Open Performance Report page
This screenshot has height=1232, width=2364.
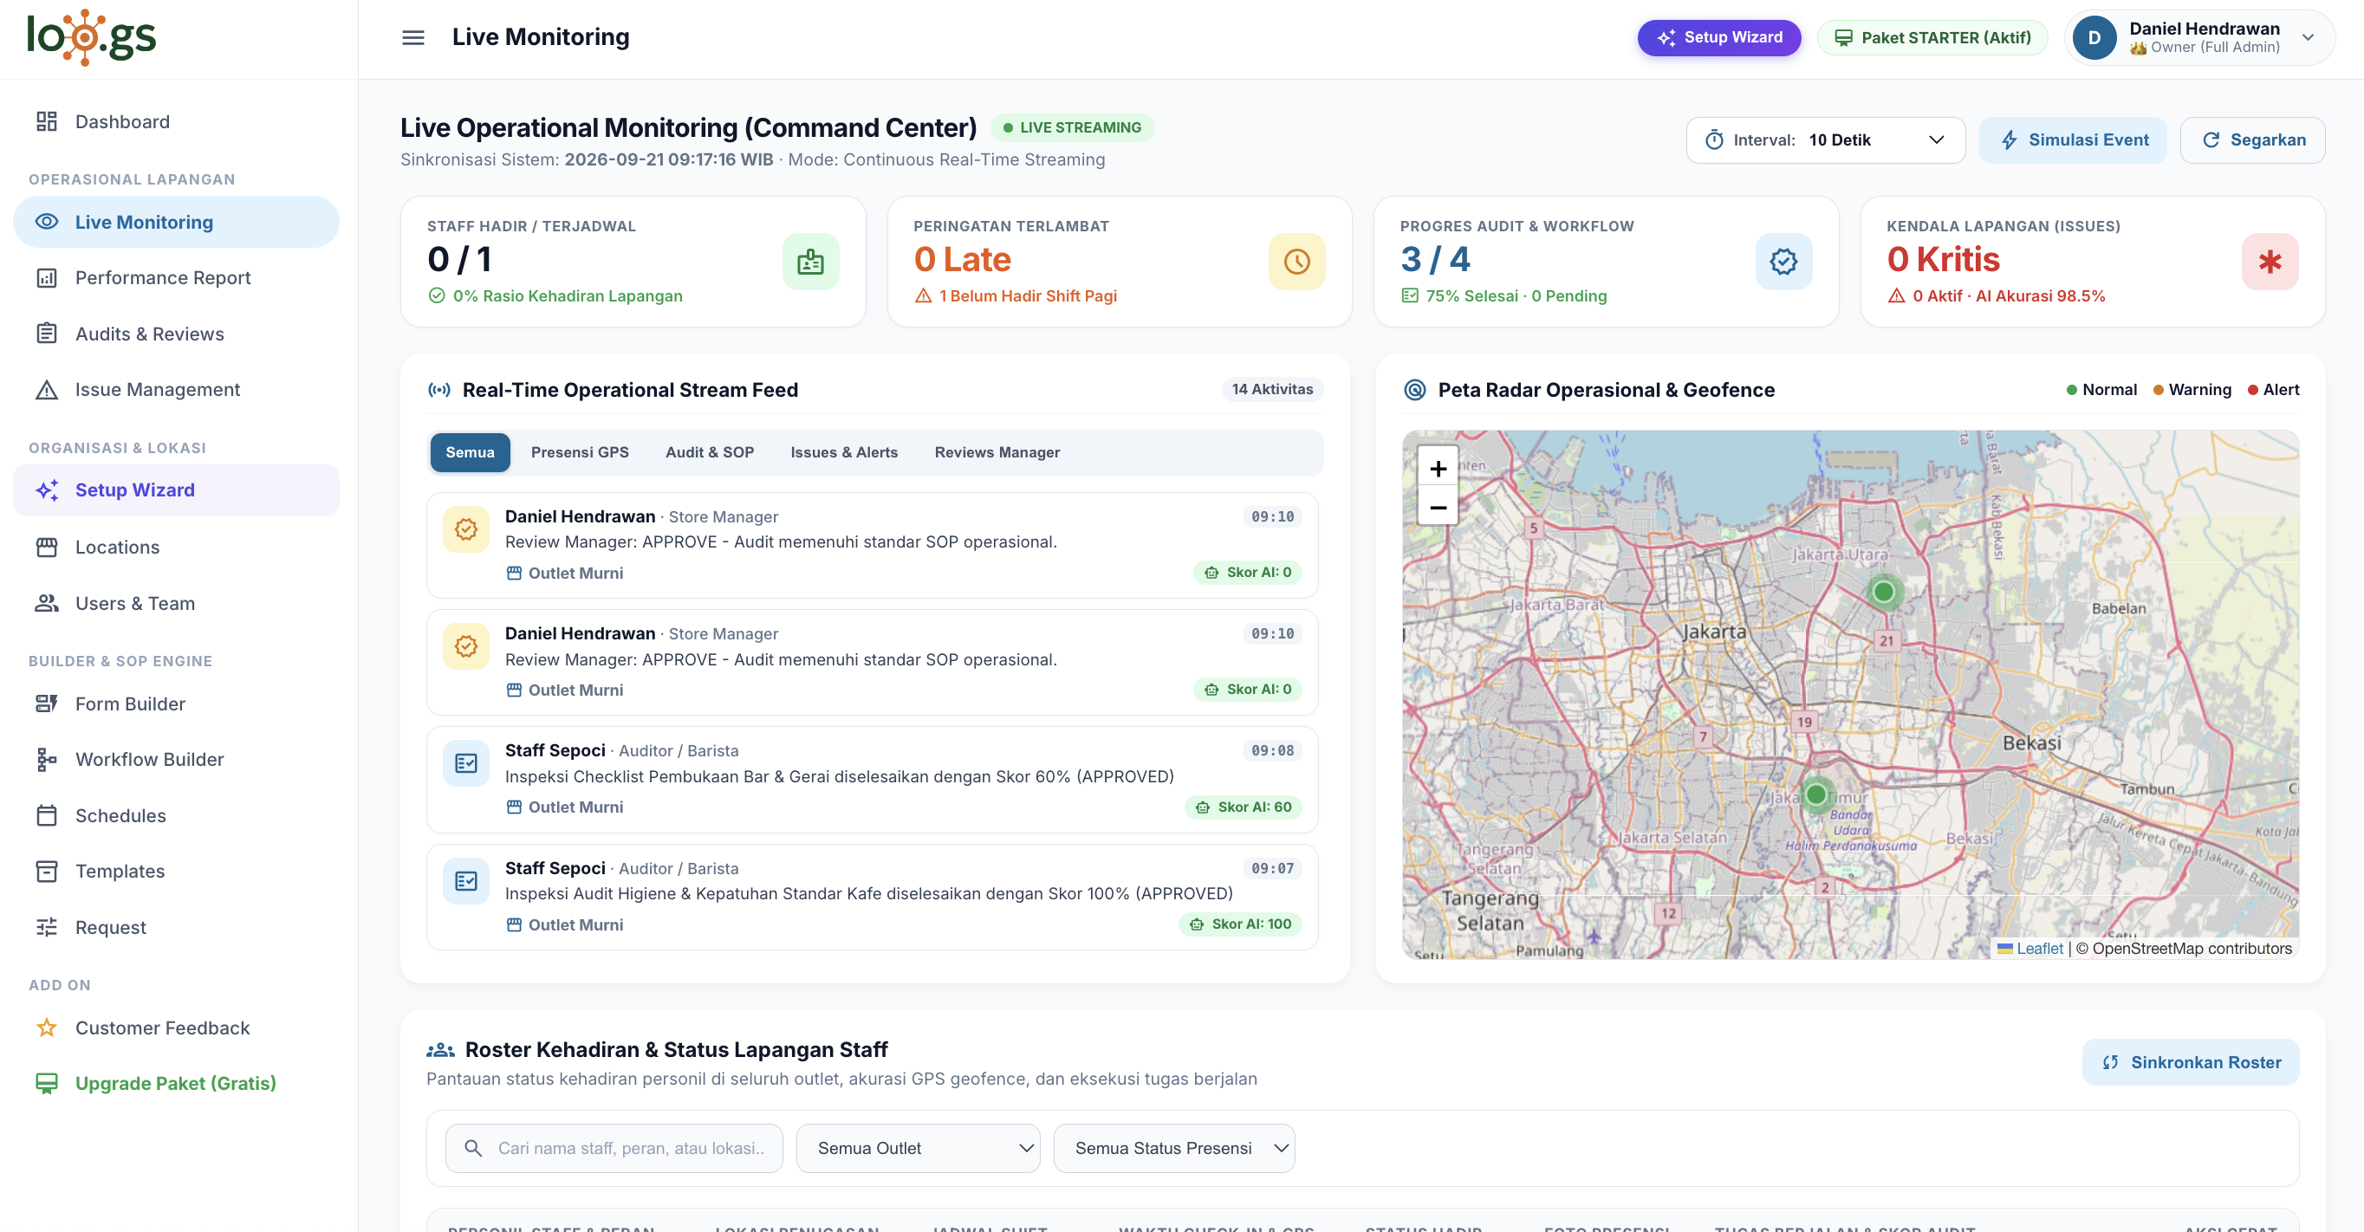176,278
